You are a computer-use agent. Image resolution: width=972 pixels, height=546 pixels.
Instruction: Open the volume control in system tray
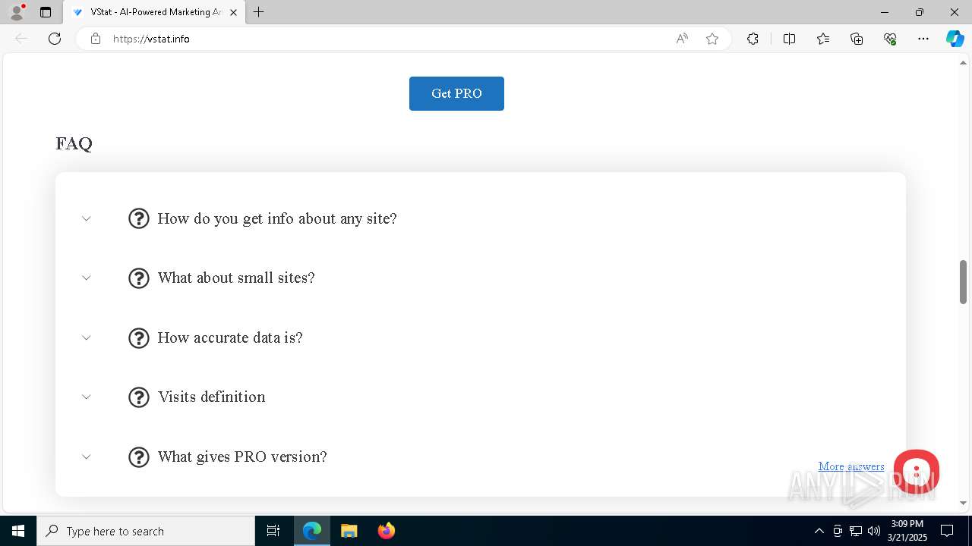tap(874, 531)
